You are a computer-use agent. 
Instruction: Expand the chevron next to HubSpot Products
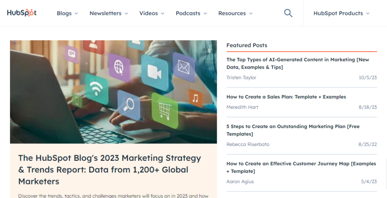[368, 14]
